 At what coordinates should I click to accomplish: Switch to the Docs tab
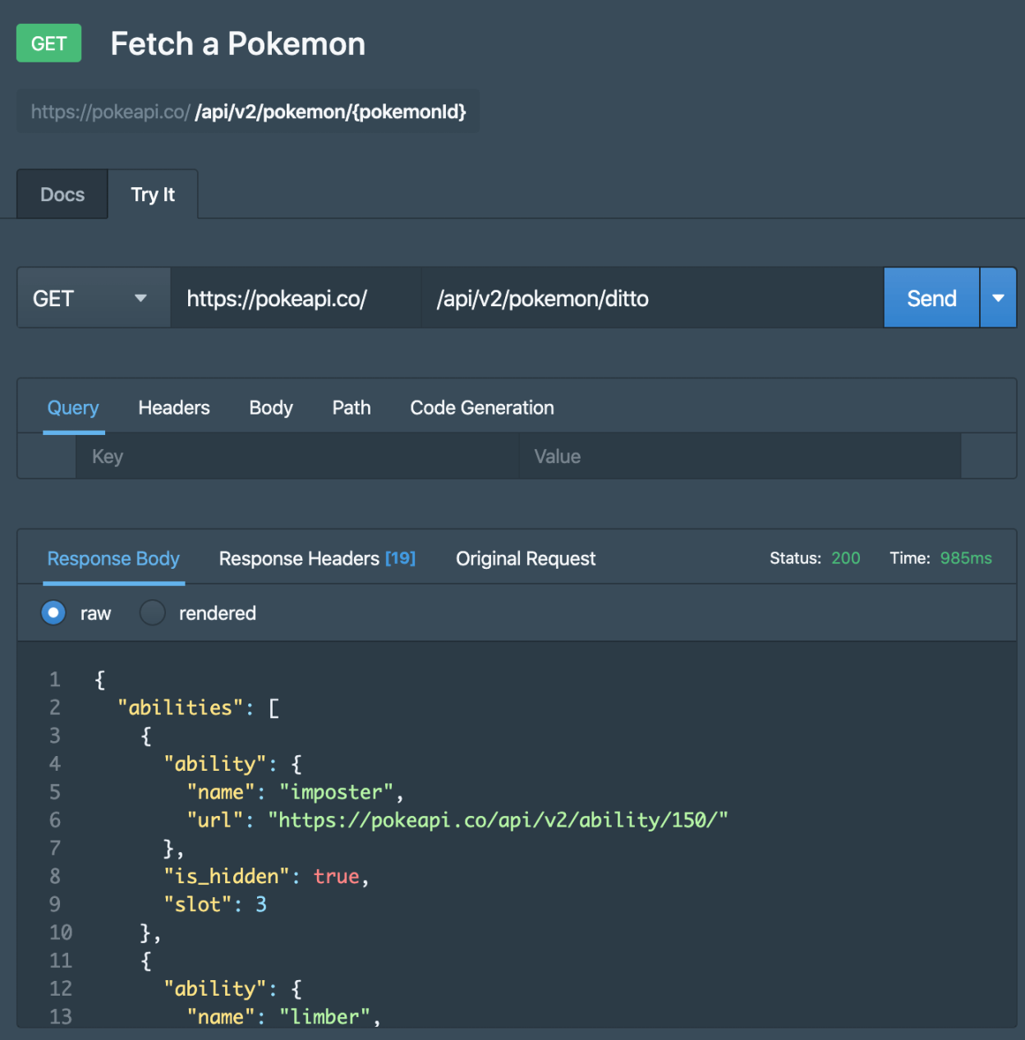pos(62,195)
